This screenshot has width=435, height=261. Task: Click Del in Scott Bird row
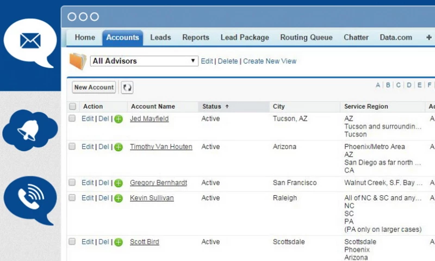(x=104, y=242)
